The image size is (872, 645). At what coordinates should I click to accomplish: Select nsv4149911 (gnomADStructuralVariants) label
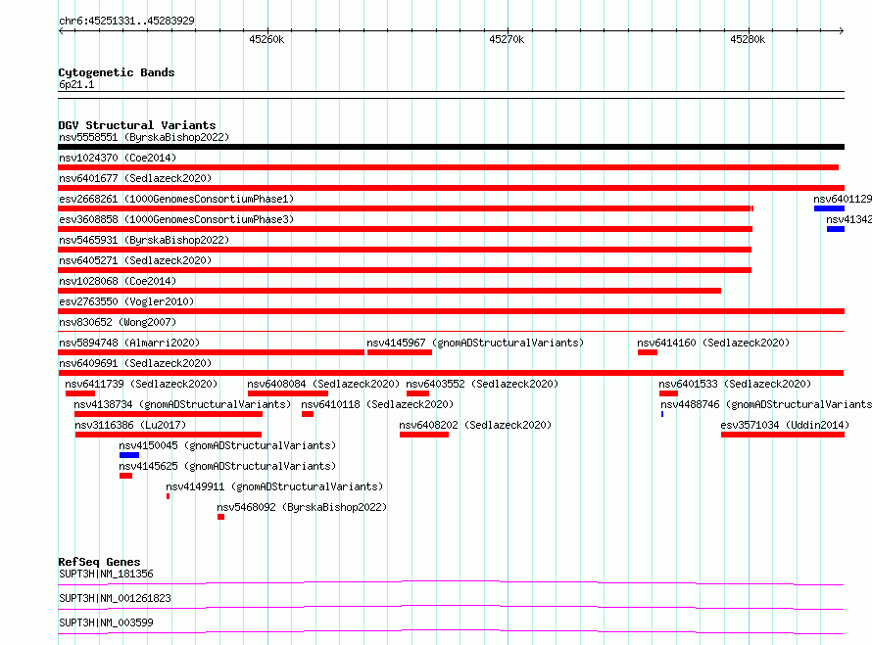274,486
